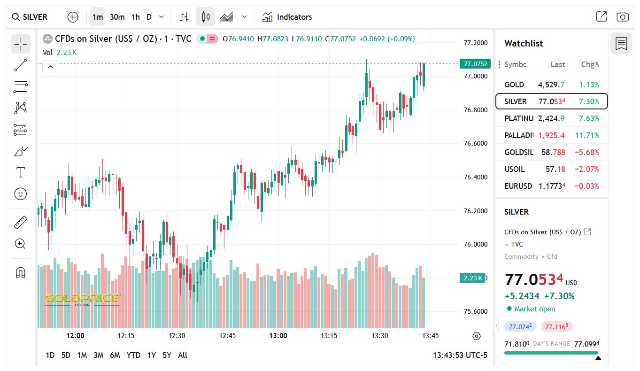Image resolution: width=640 pixels, height=371 pixels.
Task: Click the volume label 2.23 K on axis
Action: pyautogui.click(x=472, y=278)
